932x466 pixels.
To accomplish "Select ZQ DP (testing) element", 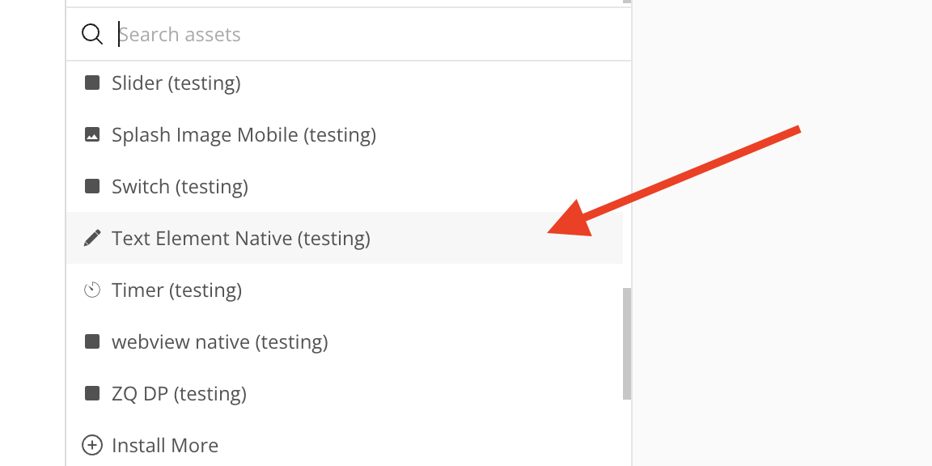I will pos(179,393).
